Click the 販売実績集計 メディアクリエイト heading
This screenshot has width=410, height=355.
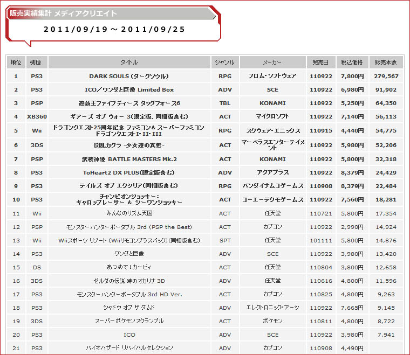click(63, 13)
